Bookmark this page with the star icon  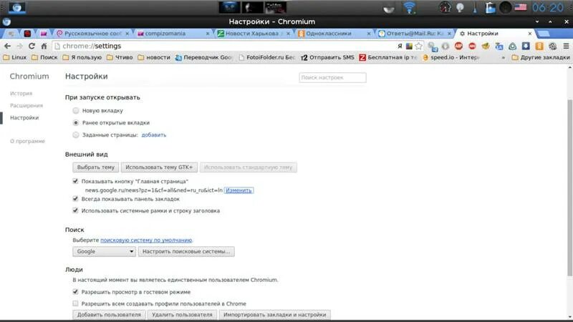click(419, 46)
